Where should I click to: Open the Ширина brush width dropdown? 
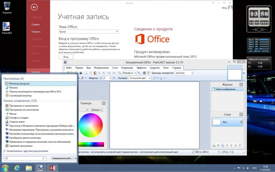[x=107, y=78]
